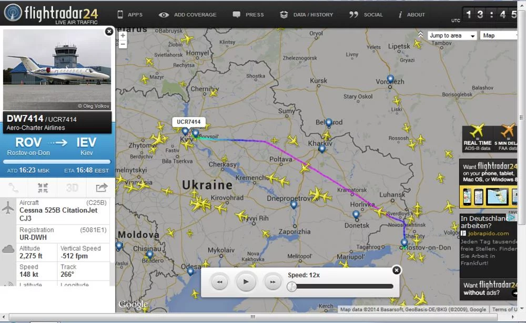Viewport: 526px width, 323px height.
Task: Click the rewind playback button
Action: 219,282
